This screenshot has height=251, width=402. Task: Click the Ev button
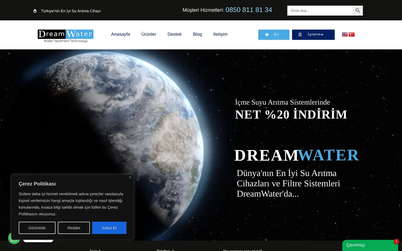(x=274, y=35)
